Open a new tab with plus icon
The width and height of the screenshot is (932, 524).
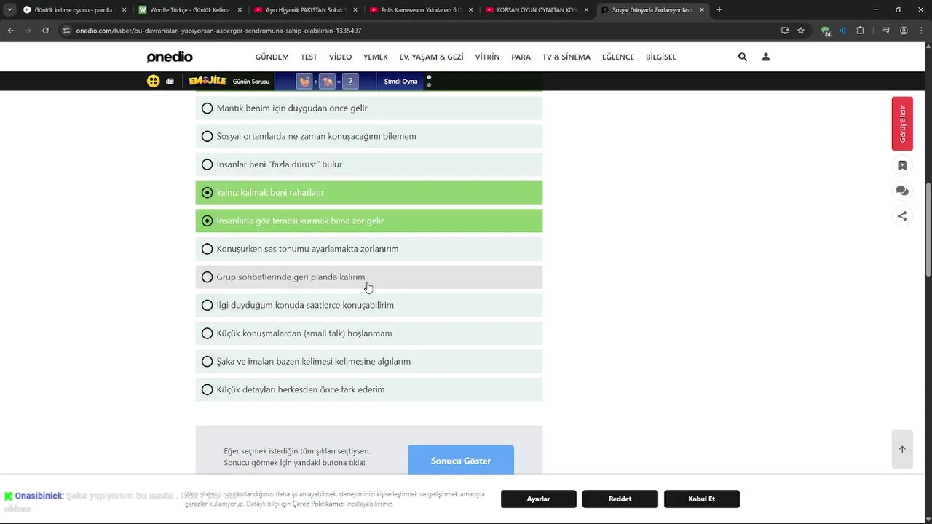(719, 10)
